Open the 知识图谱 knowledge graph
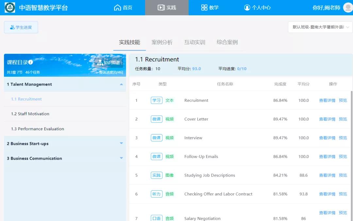This screenshot has width=353, height=221. (109, 63)
